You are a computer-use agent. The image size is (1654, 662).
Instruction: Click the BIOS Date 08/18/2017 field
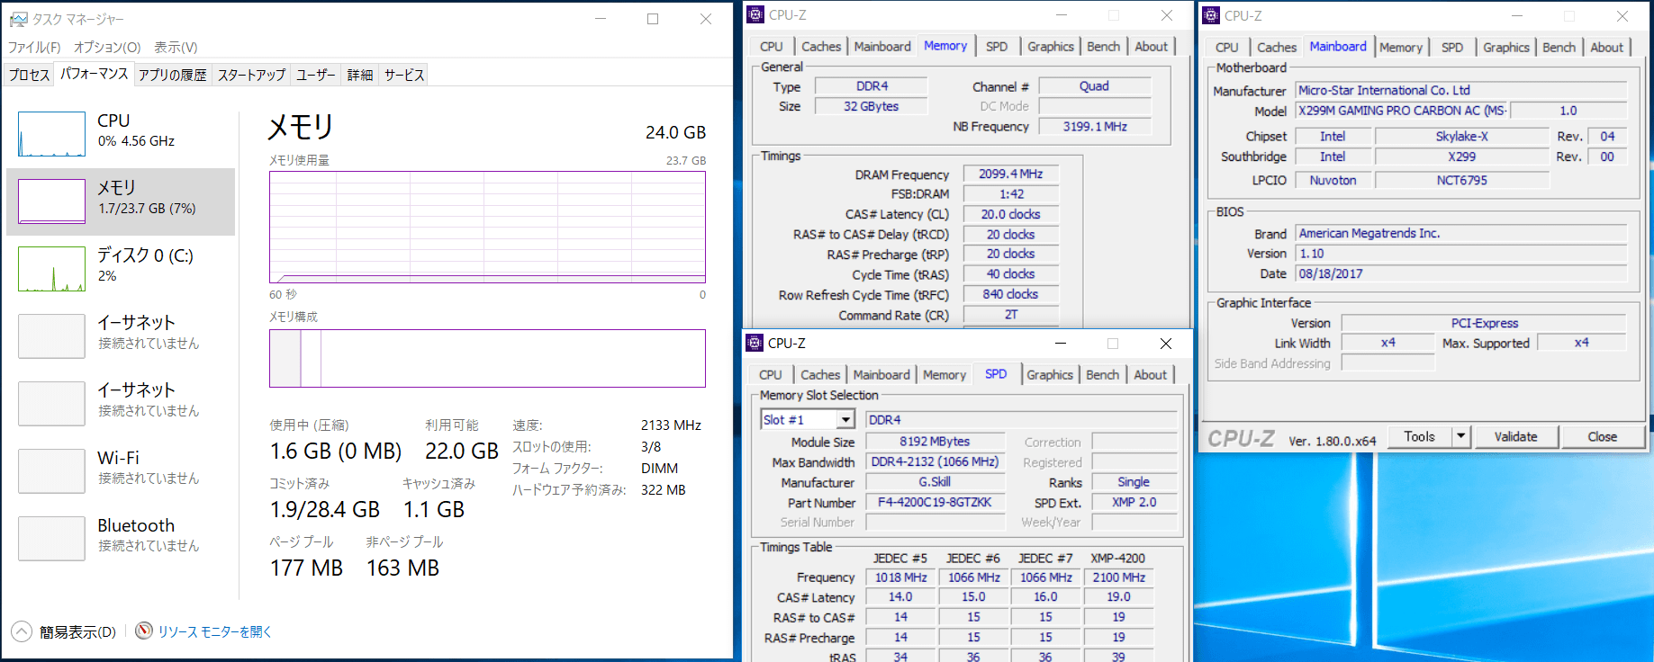1461,273
